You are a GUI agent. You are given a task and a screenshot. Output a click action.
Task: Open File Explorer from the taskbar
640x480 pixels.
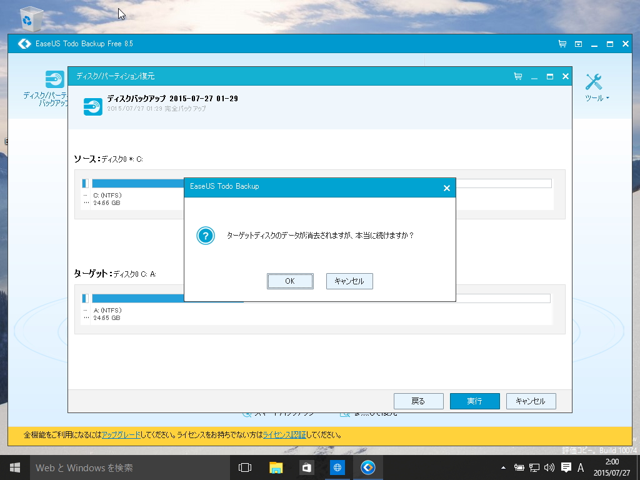(x=276, y=467)
